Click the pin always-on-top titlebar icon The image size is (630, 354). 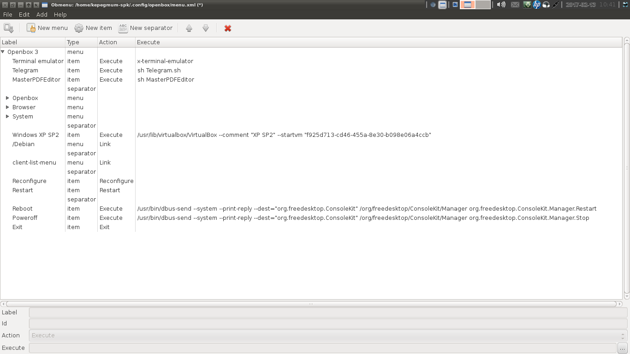[36, 5]
